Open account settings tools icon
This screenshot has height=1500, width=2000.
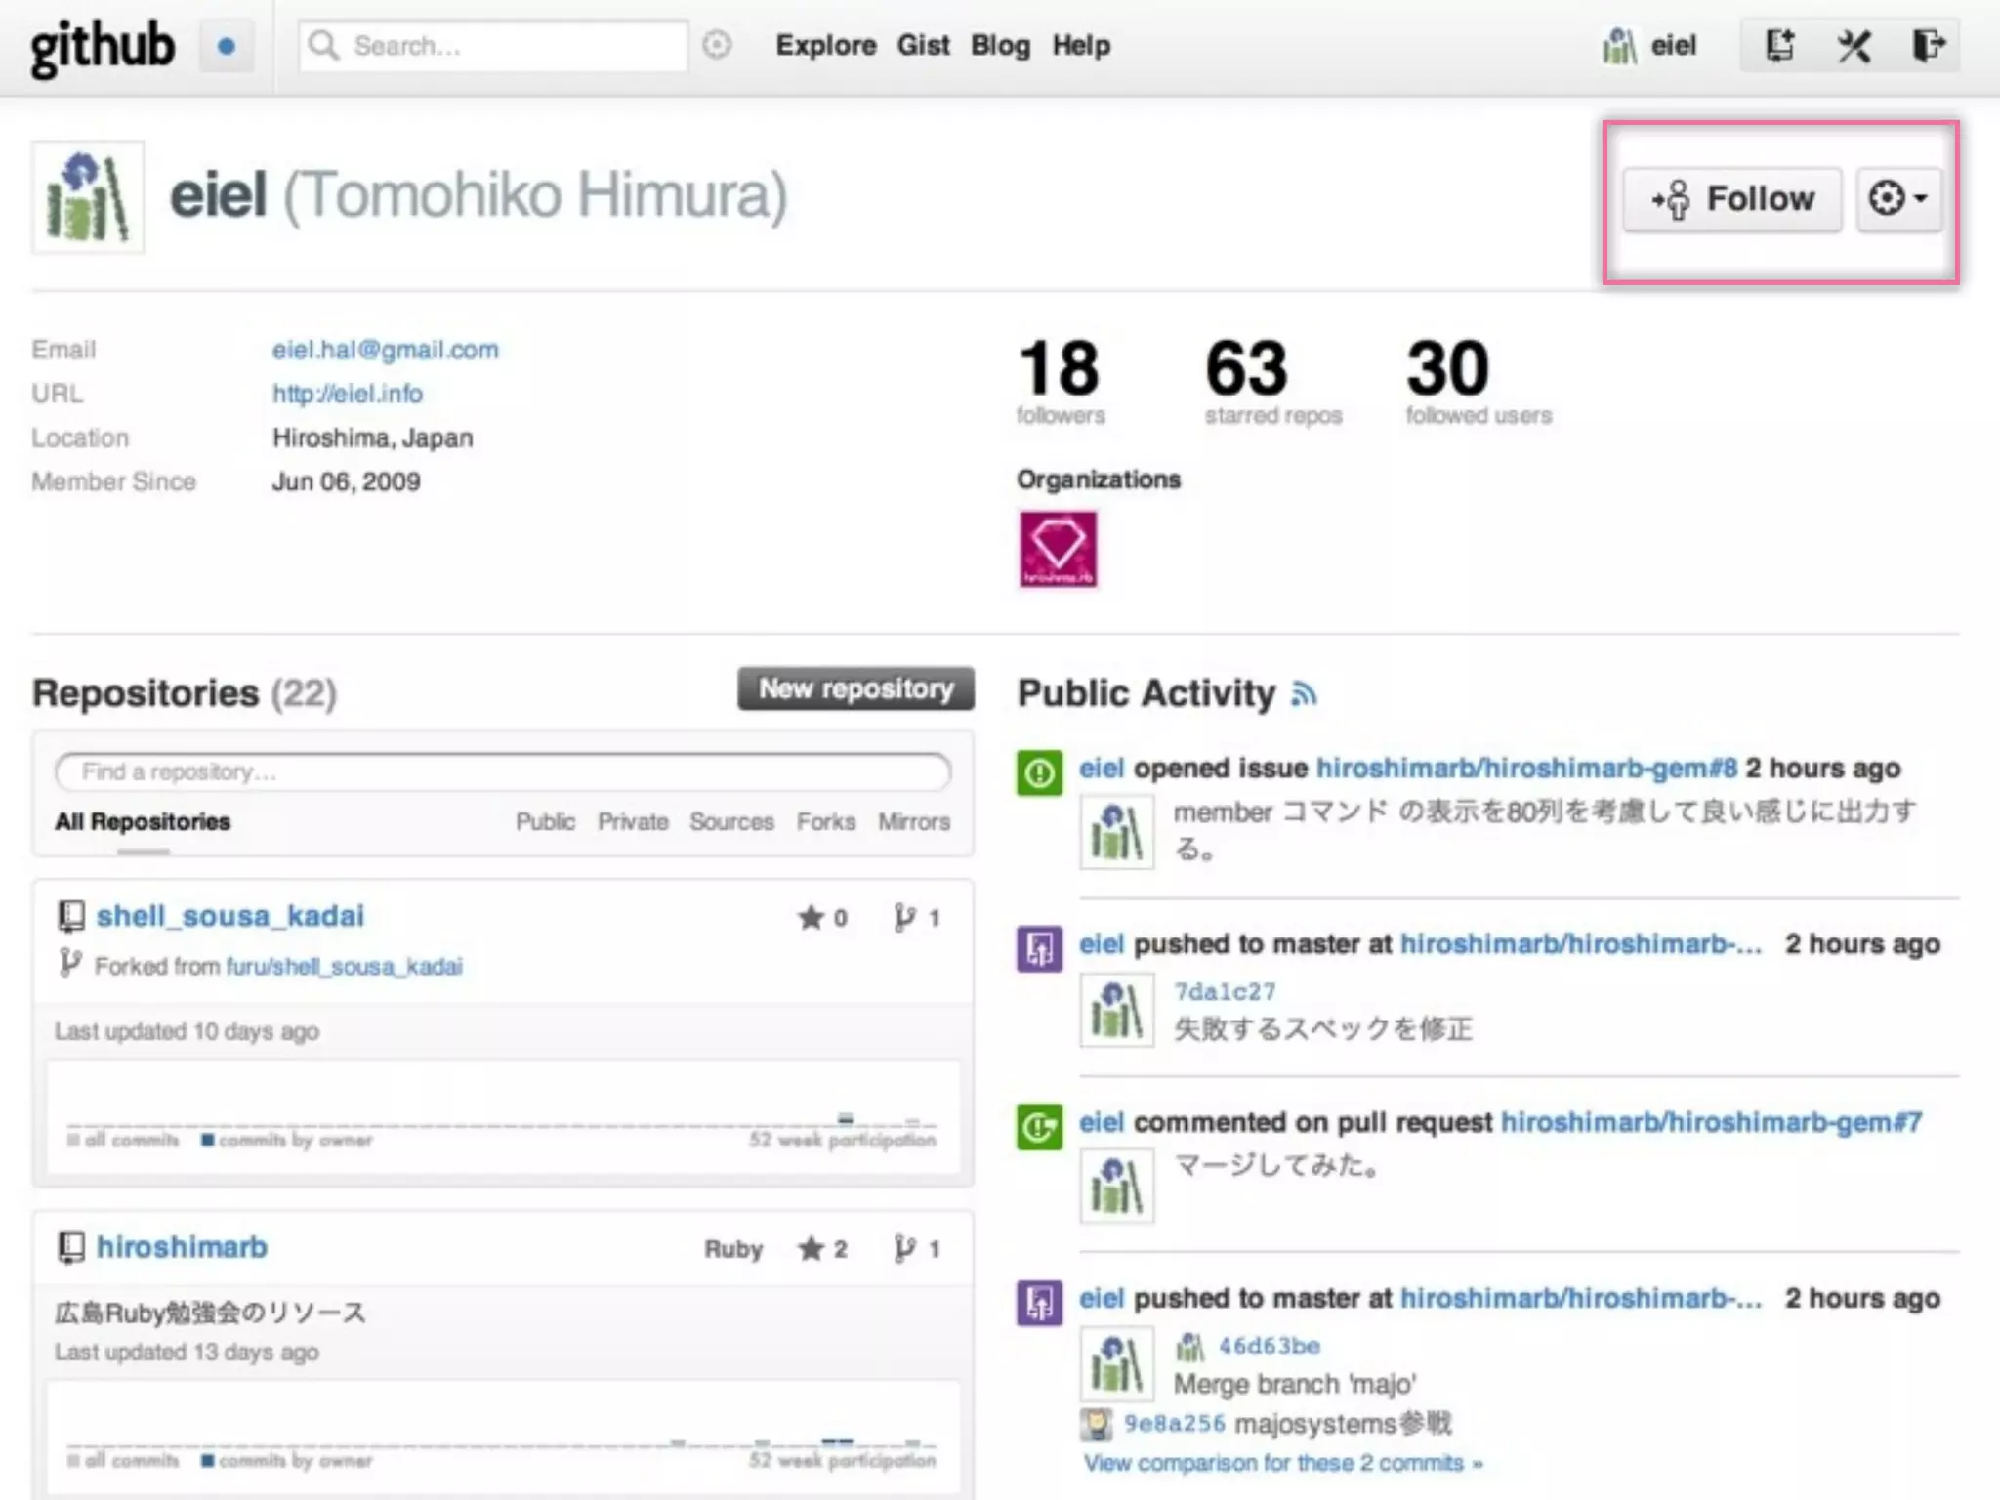point(1854,45)
